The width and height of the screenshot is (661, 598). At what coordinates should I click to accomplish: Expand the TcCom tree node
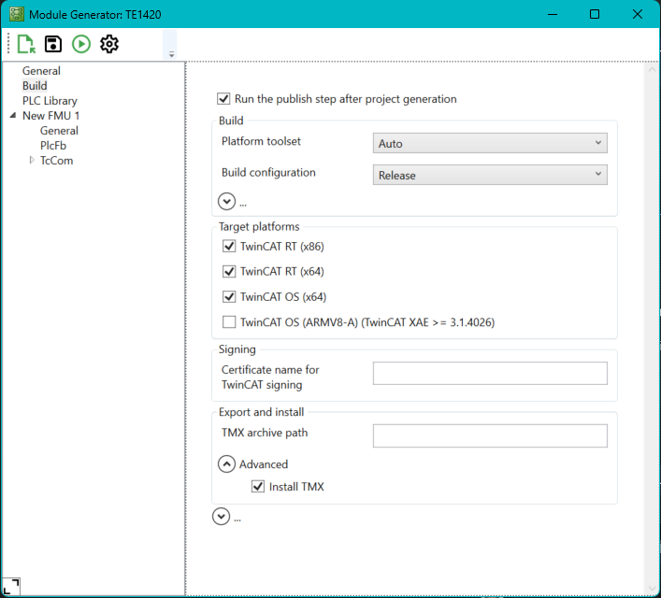pyautogui.click(x=32, y=161)
